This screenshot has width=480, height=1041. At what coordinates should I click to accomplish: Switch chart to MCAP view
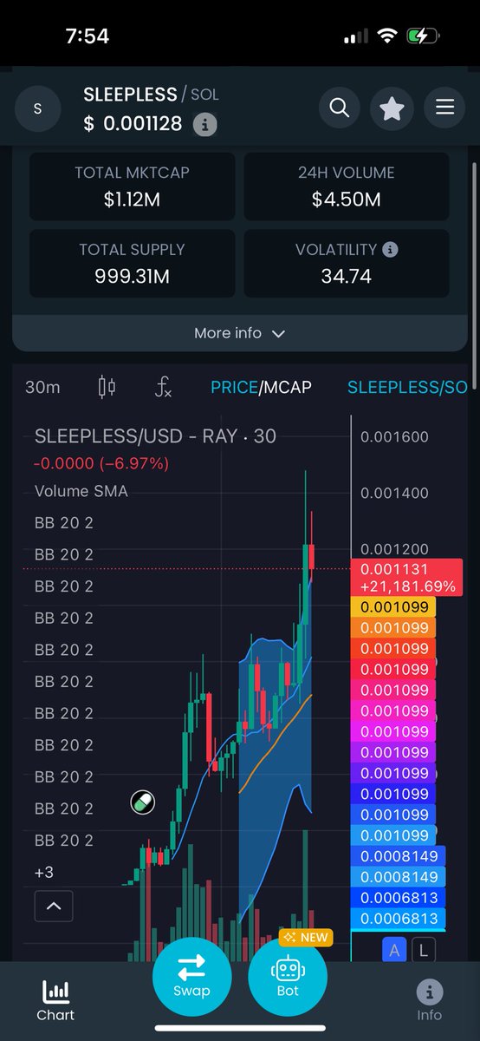pos(287,387)
